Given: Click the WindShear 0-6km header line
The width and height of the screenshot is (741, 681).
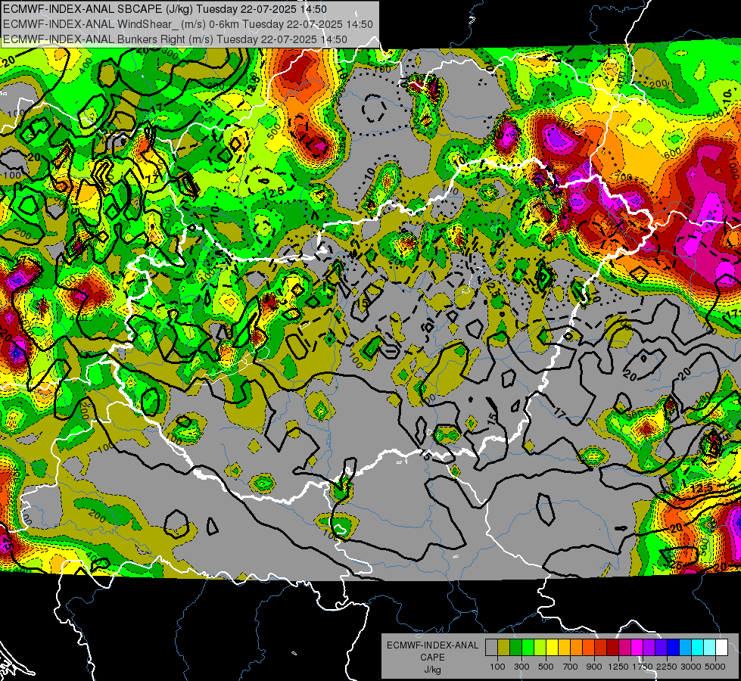Looking at the screenshot, I should click(x=188, y=24).
